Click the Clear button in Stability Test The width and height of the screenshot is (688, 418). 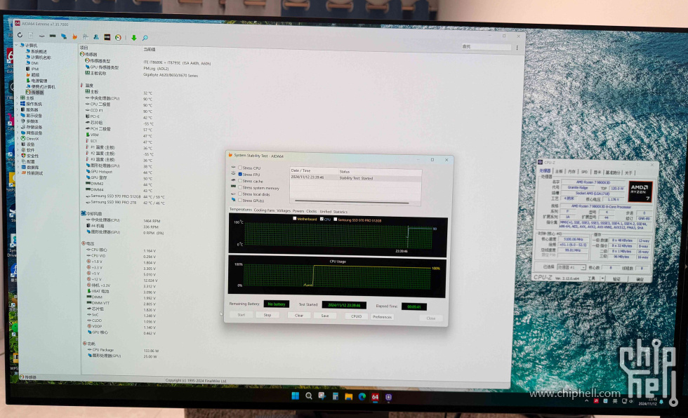click(299, 316)
